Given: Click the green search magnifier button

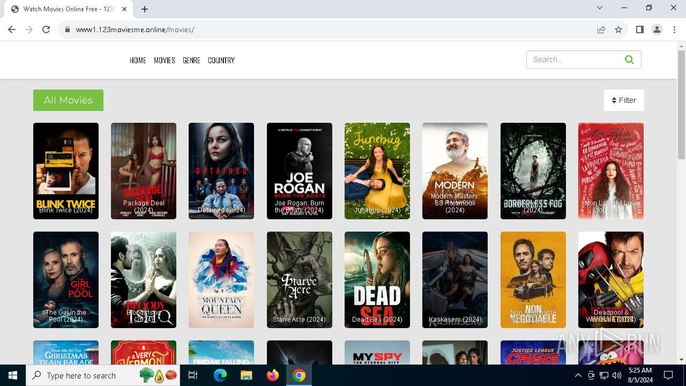Looking at the screenshot, I should point(629,60).
